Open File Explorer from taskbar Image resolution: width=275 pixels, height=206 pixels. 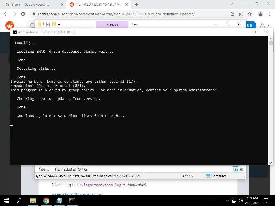pos(33,201)
